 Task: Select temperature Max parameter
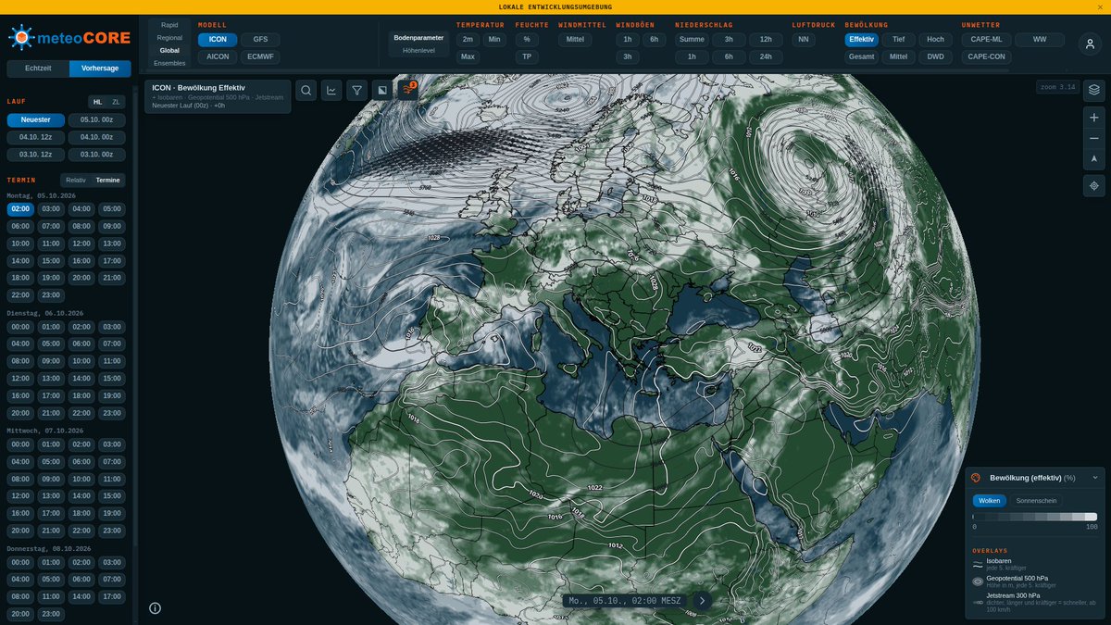[468, 56]
